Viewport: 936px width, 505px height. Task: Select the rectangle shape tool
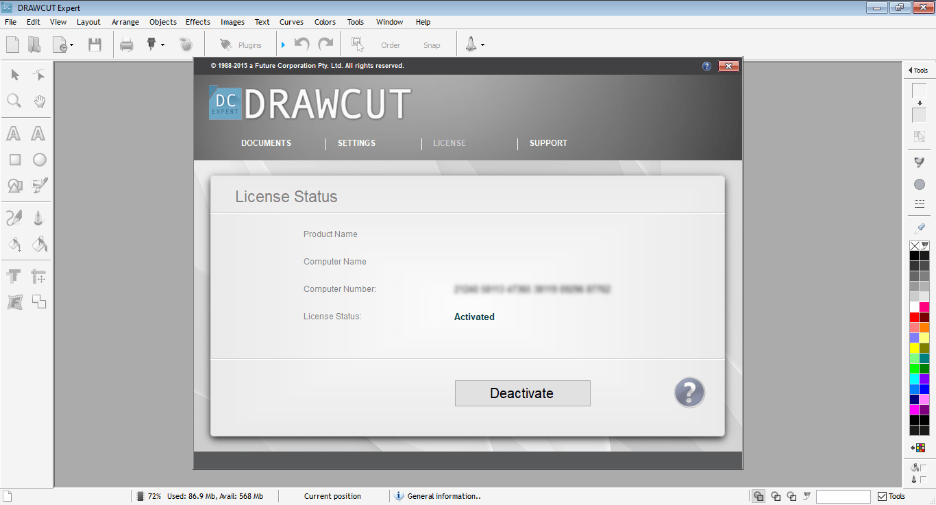tap(14, 160)
